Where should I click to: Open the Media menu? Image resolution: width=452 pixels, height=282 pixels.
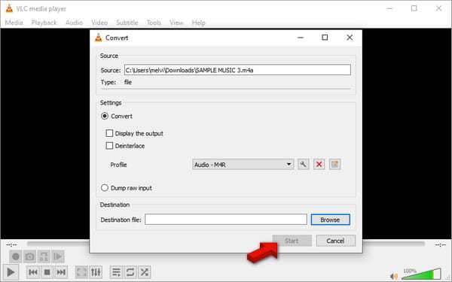[14, 23]
